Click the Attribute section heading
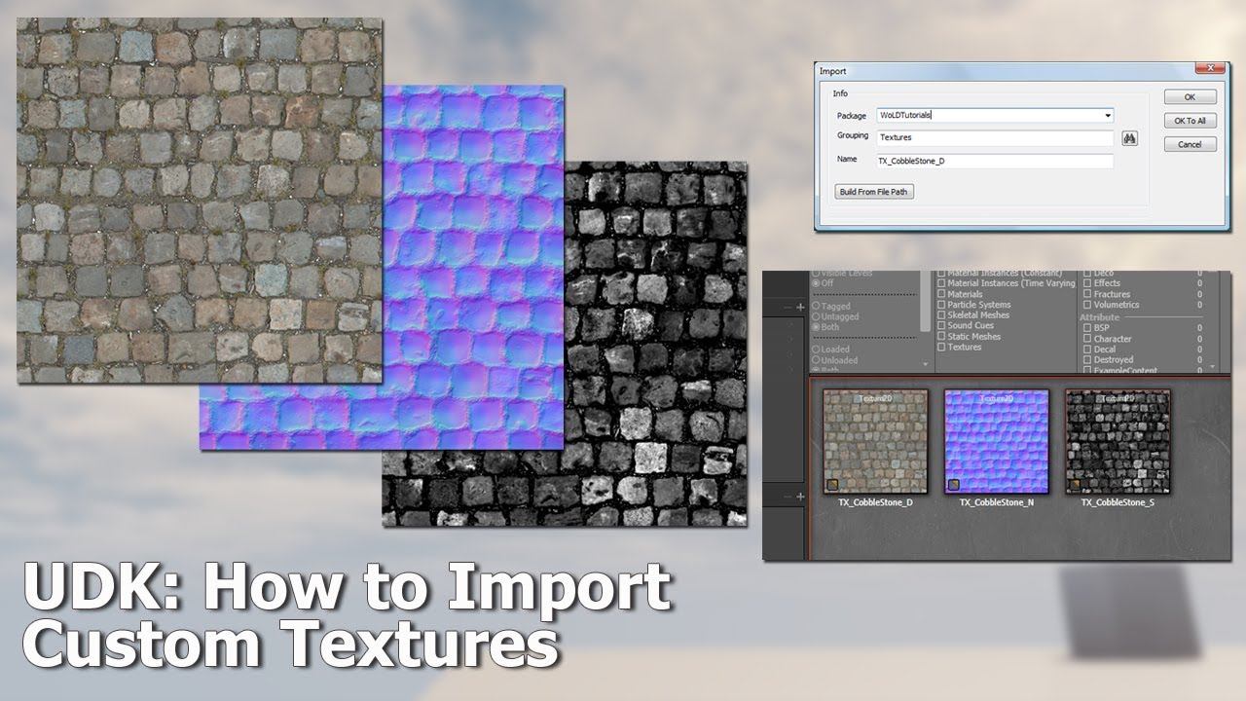The width and height of the screenshot is (1246, 701). (1100, 317)
